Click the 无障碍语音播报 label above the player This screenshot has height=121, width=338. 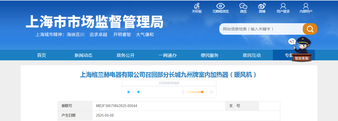(169, 83)
